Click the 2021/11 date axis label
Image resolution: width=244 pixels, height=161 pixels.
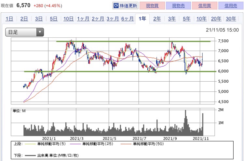[201, 139]
